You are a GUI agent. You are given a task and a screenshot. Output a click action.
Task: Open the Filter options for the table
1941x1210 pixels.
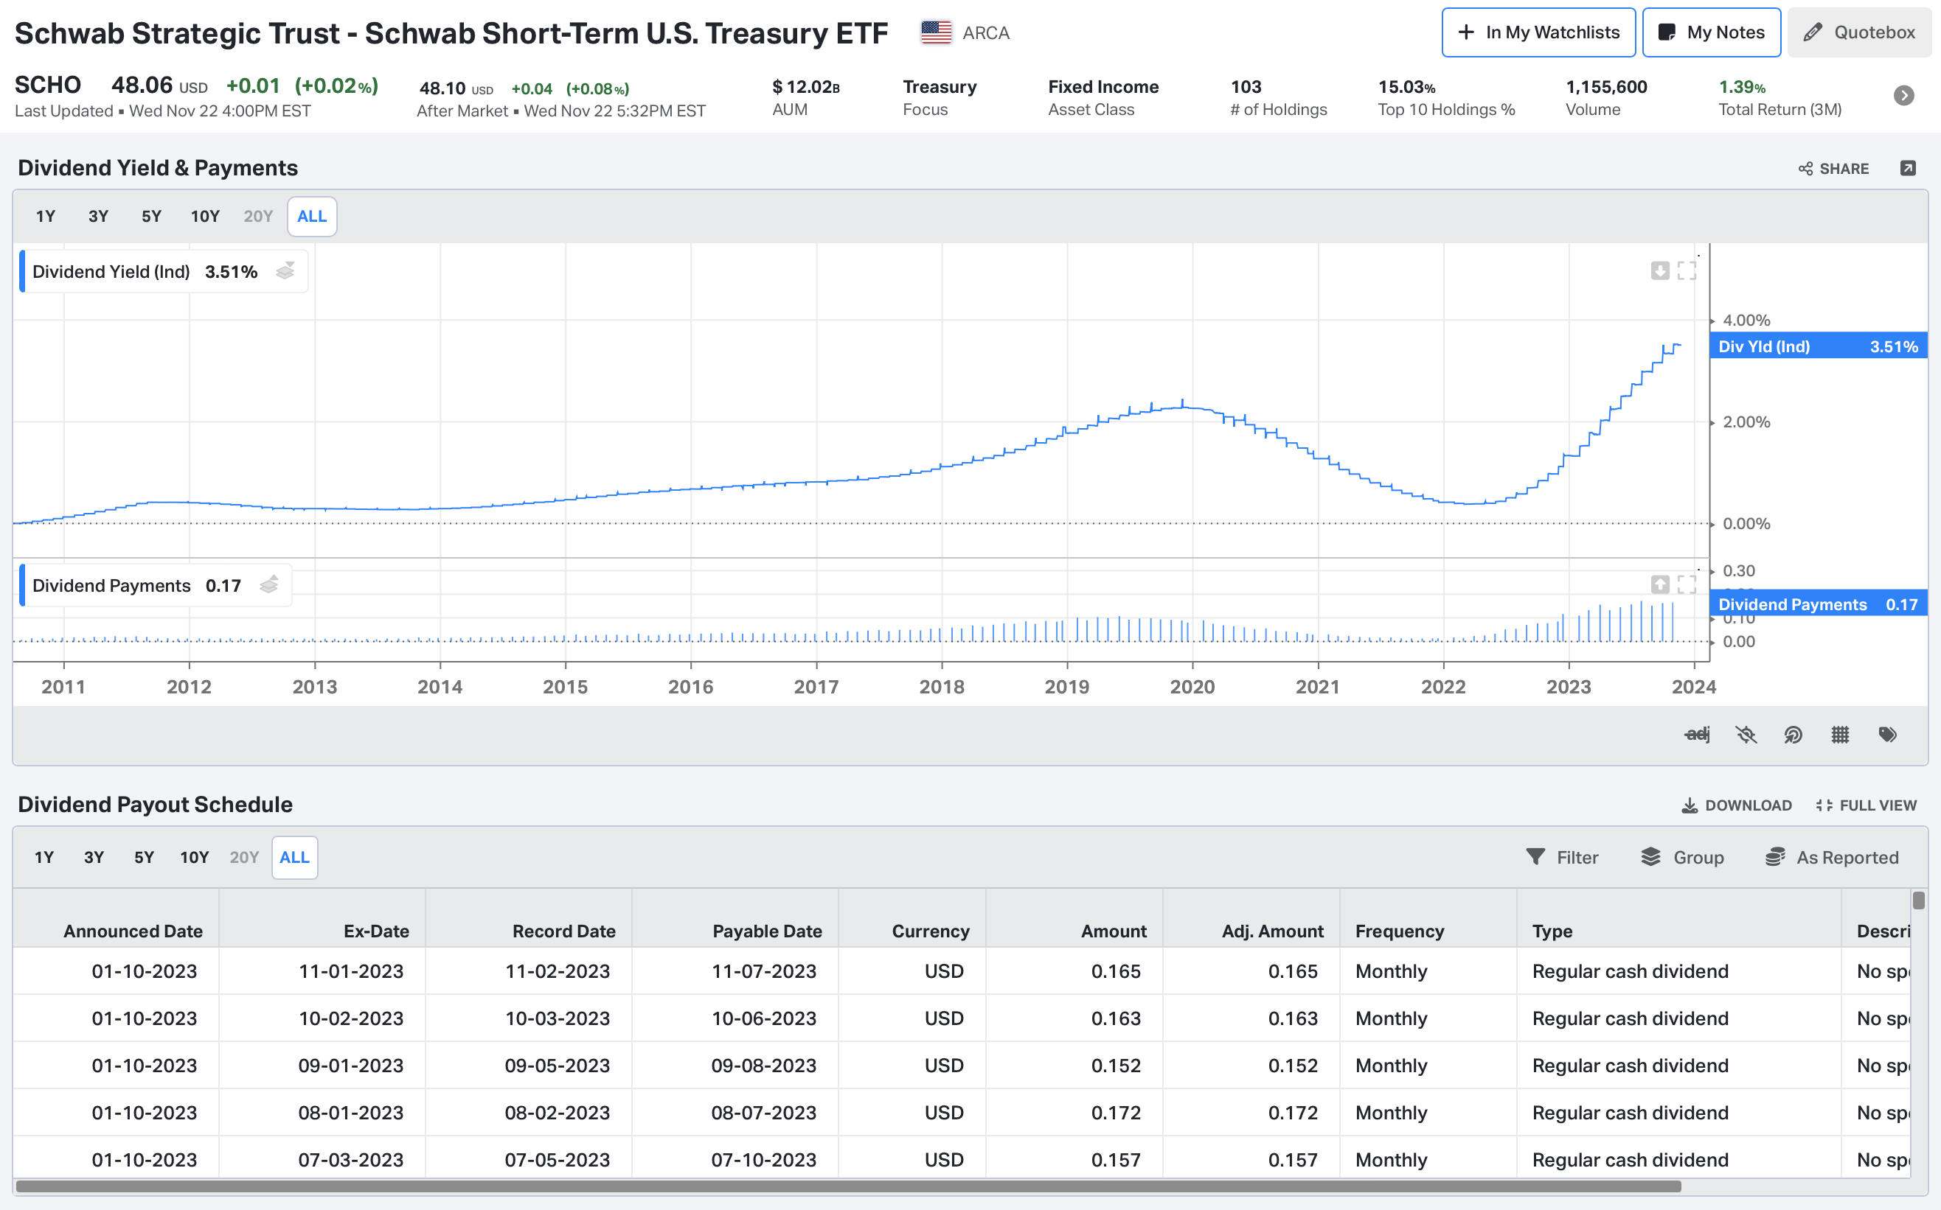1561,857
